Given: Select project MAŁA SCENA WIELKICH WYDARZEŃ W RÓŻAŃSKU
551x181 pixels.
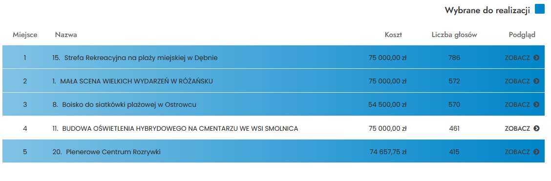Looking at the screenshot, I should point(132,81).
